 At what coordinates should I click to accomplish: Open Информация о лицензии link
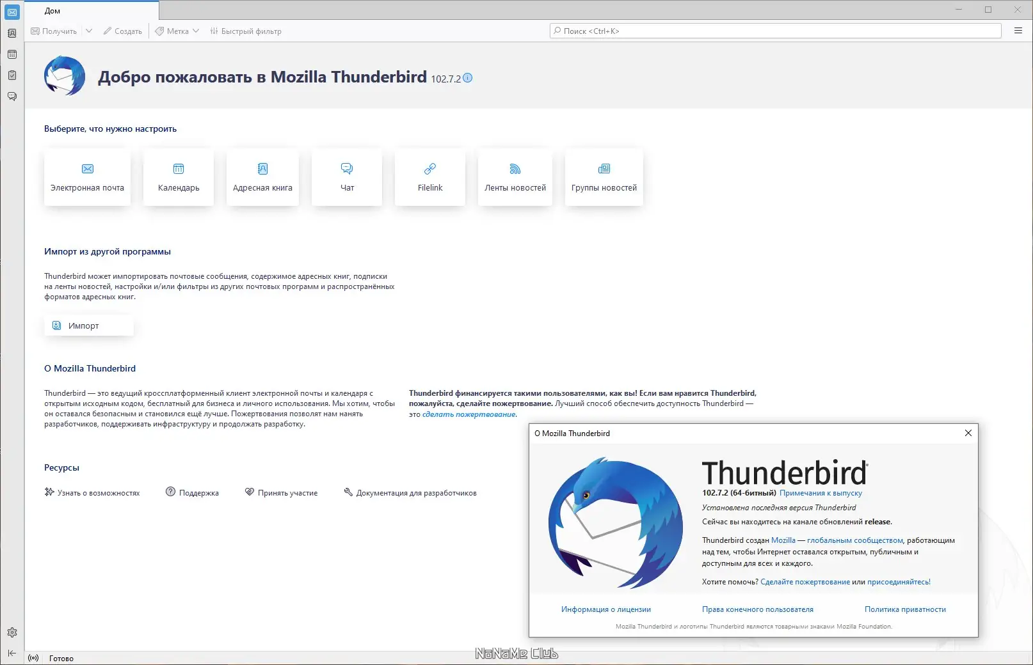[606, 609]
